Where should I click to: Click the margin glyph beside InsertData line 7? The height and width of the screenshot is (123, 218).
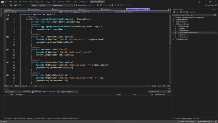(7, 37)
